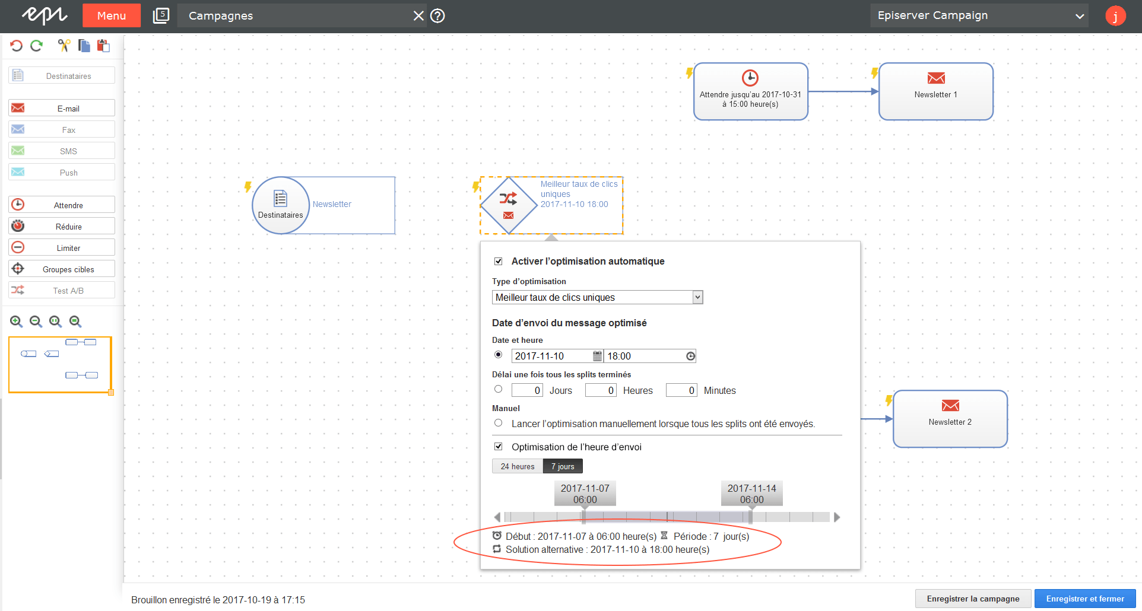Viewport: 1142px width, 611px height.
Task: Select the Date et heure radio button
Action: [499, 355]
